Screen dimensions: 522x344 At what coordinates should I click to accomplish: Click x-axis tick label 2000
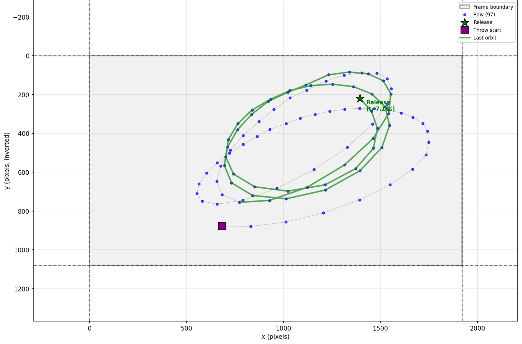click(x=477, y=328)
